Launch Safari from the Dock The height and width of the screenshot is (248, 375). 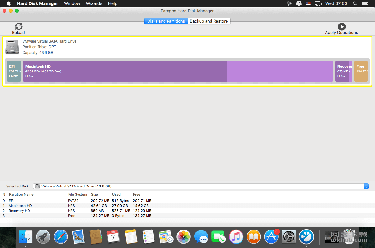[x=61, y=237]
